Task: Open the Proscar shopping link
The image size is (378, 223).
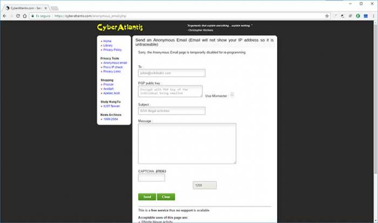Action: (108, 85)
